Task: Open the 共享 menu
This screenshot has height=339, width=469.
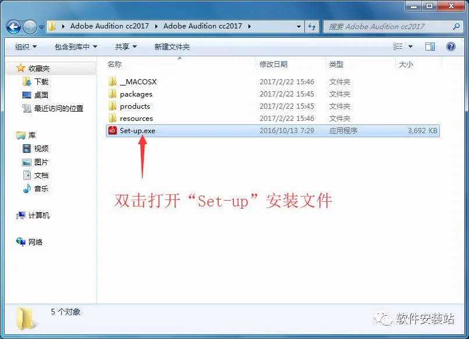Action: [x=126, y=47]
